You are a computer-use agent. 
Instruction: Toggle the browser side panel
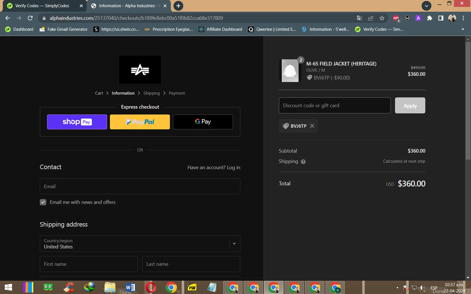click(441, 18)
